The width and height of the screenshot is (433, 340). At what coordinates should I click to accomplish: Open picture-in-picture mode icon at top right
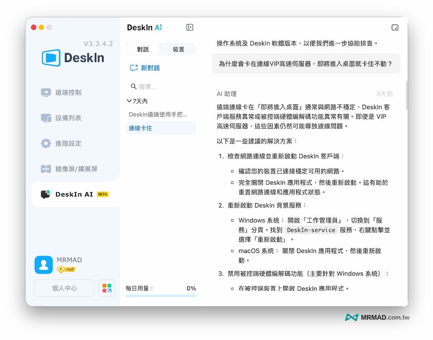394,27
